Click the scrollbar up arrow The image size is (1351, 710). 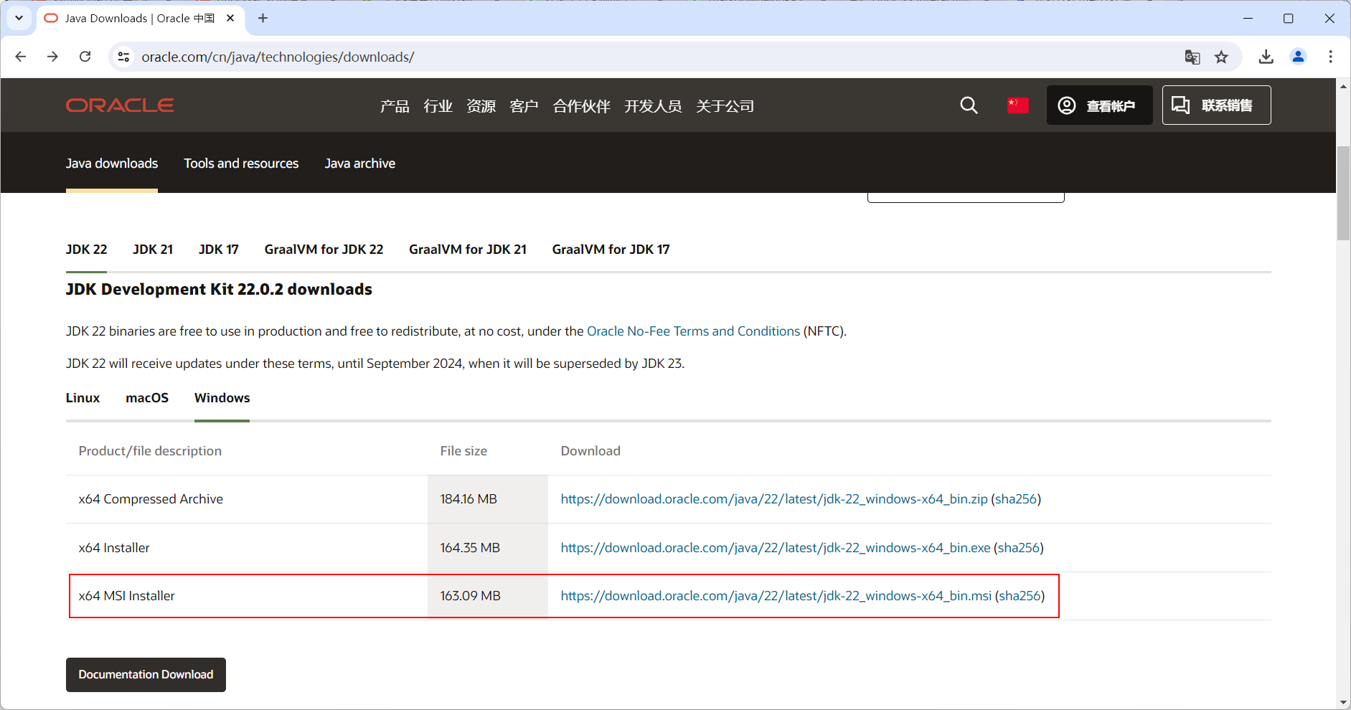pos(1343,86)
